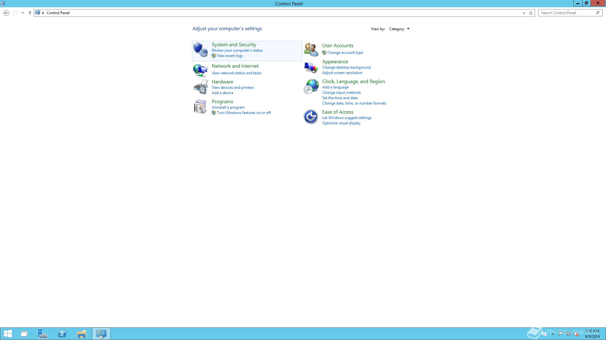This screenshot has height=340, width=606.
Task: Click the Control Panel address bar icon
Action: pos(38,13)
